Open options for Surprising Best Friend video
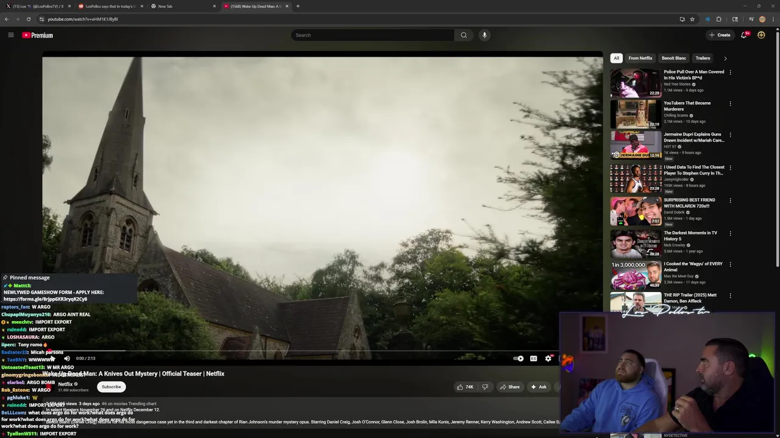Viewport: 780px width, 438px height. pyautogui.click(x=730, y=200)
